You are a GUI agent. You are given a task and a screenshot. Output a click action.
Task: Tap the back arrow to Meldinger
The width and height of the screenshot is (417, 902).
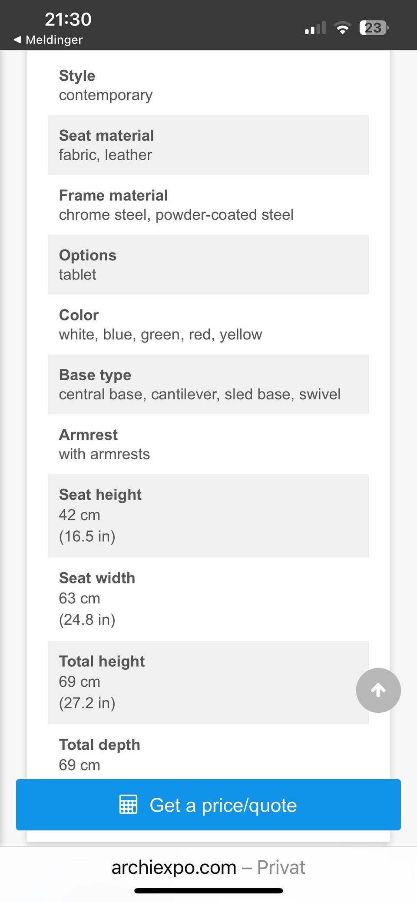pos(17,40)
